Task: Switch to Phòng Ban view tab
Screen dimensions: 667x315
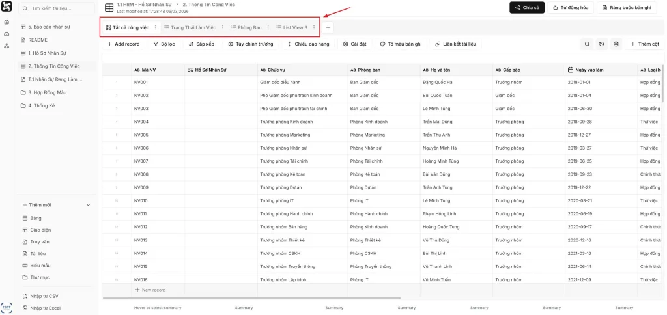Action: point(246,27)
